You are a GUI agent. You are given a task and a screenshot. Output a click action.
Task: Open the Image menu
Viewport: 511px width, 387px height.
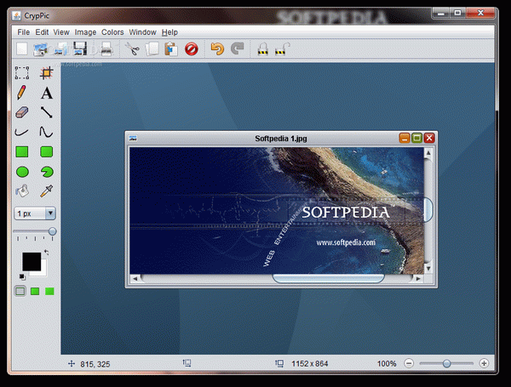85,32
